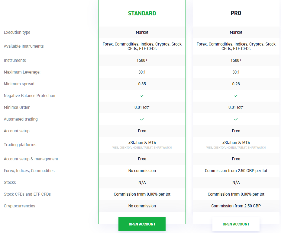Open Standard account via green button
The width and height of the screenshot is (281, 233).
tap(142, 224)
